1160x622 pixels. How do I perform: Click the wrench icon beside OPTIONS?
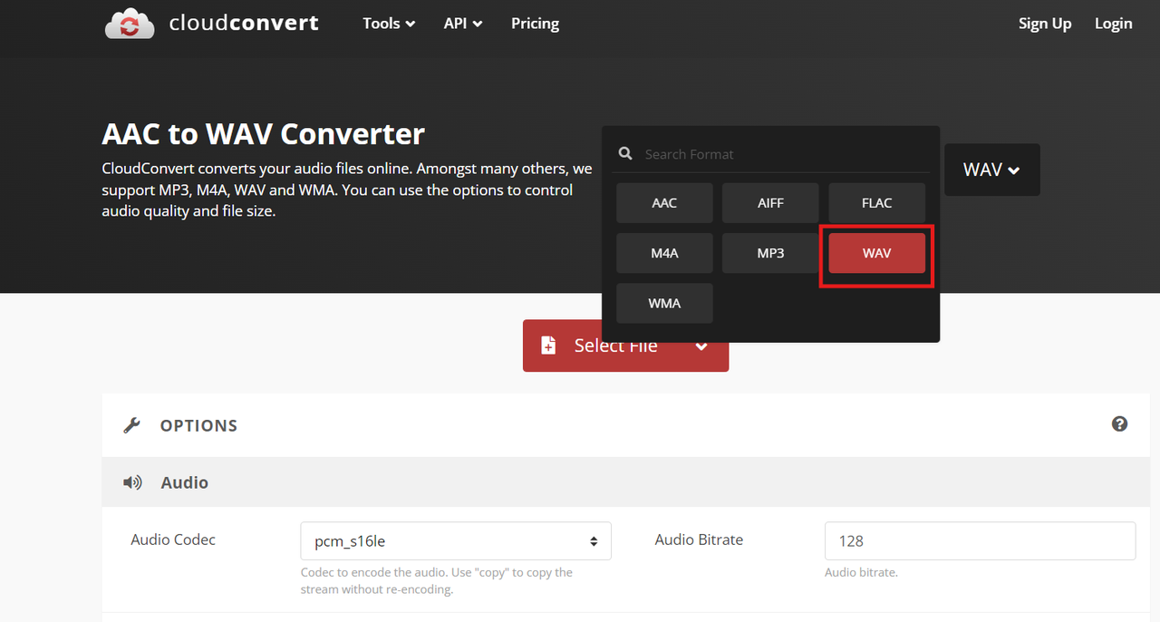click(x=132, y=425)
